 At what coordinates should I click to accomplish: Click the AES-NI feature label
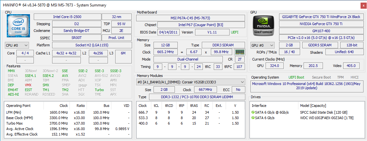click(13, 94)
